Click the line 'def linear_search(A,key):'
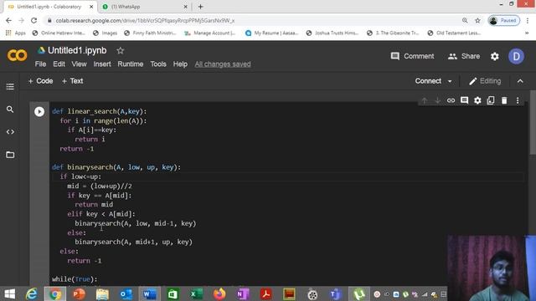This screenshot has width=536, height=301. [99, 111]
